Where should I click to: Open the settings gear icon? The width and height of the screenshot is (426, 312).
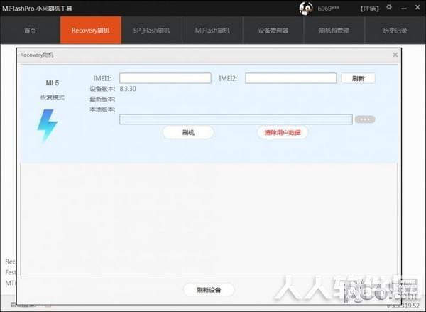coord(389,7)
